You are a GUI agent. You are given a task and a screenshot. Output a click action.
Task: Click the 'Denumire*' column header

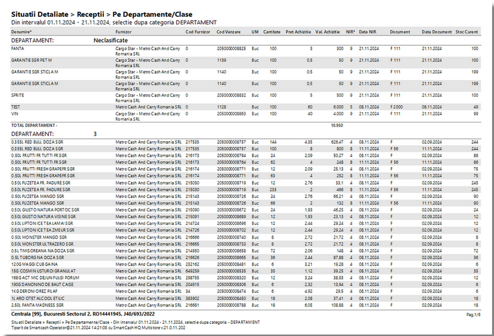(21, 32)
